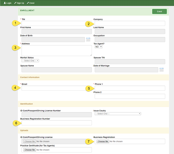Click into Phone 1 field
The height and width of the screenshot is (154, 174).
point(130,88)
